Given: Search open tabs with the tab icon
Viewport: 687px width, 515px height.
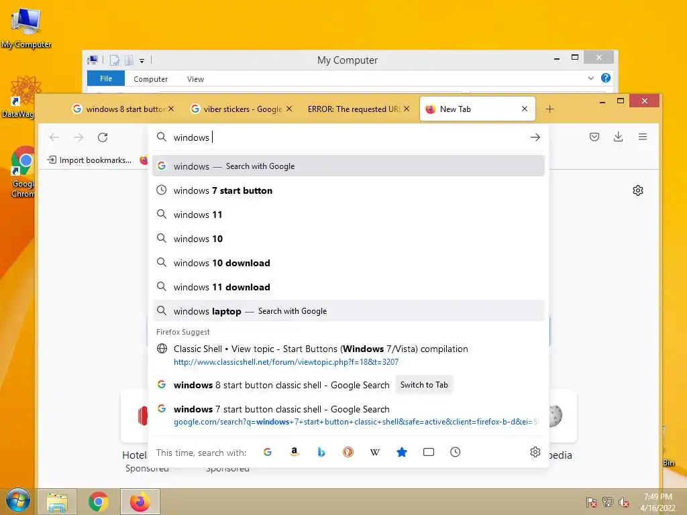Looking at the screenshot, I should click(x=429, y=452).
